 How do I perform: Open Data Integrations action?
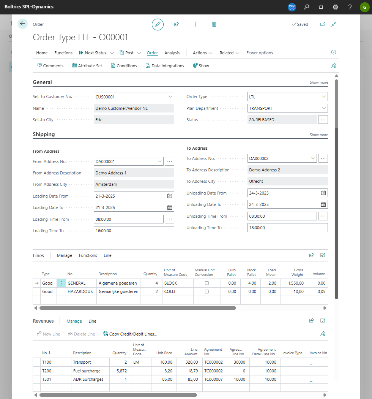tap(165, 66)
